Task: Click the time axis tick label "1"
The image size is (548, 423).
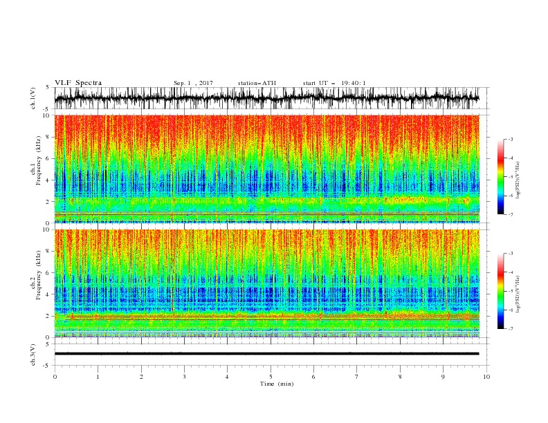Action: (x=98, y=377)
